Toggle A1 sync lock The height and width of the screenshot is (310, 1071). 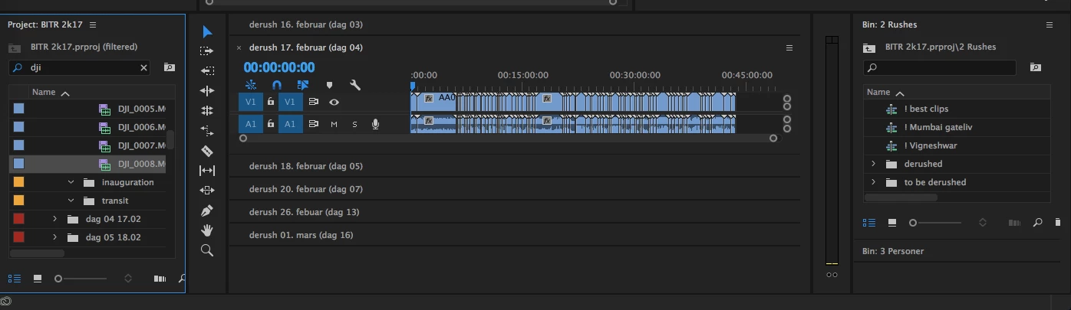pos(313,123)
